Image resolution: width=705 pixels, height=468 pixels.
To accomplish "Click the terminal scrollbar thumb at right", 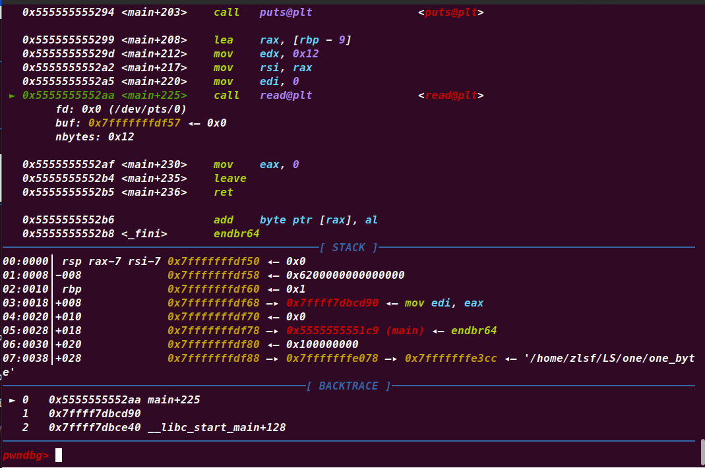I will (701, 453).
